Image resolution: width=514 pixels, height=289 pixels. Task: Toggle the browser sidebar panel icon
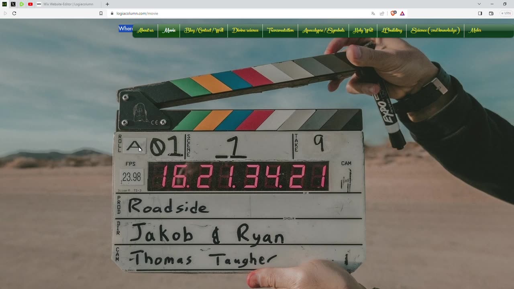tap(480, 13)
